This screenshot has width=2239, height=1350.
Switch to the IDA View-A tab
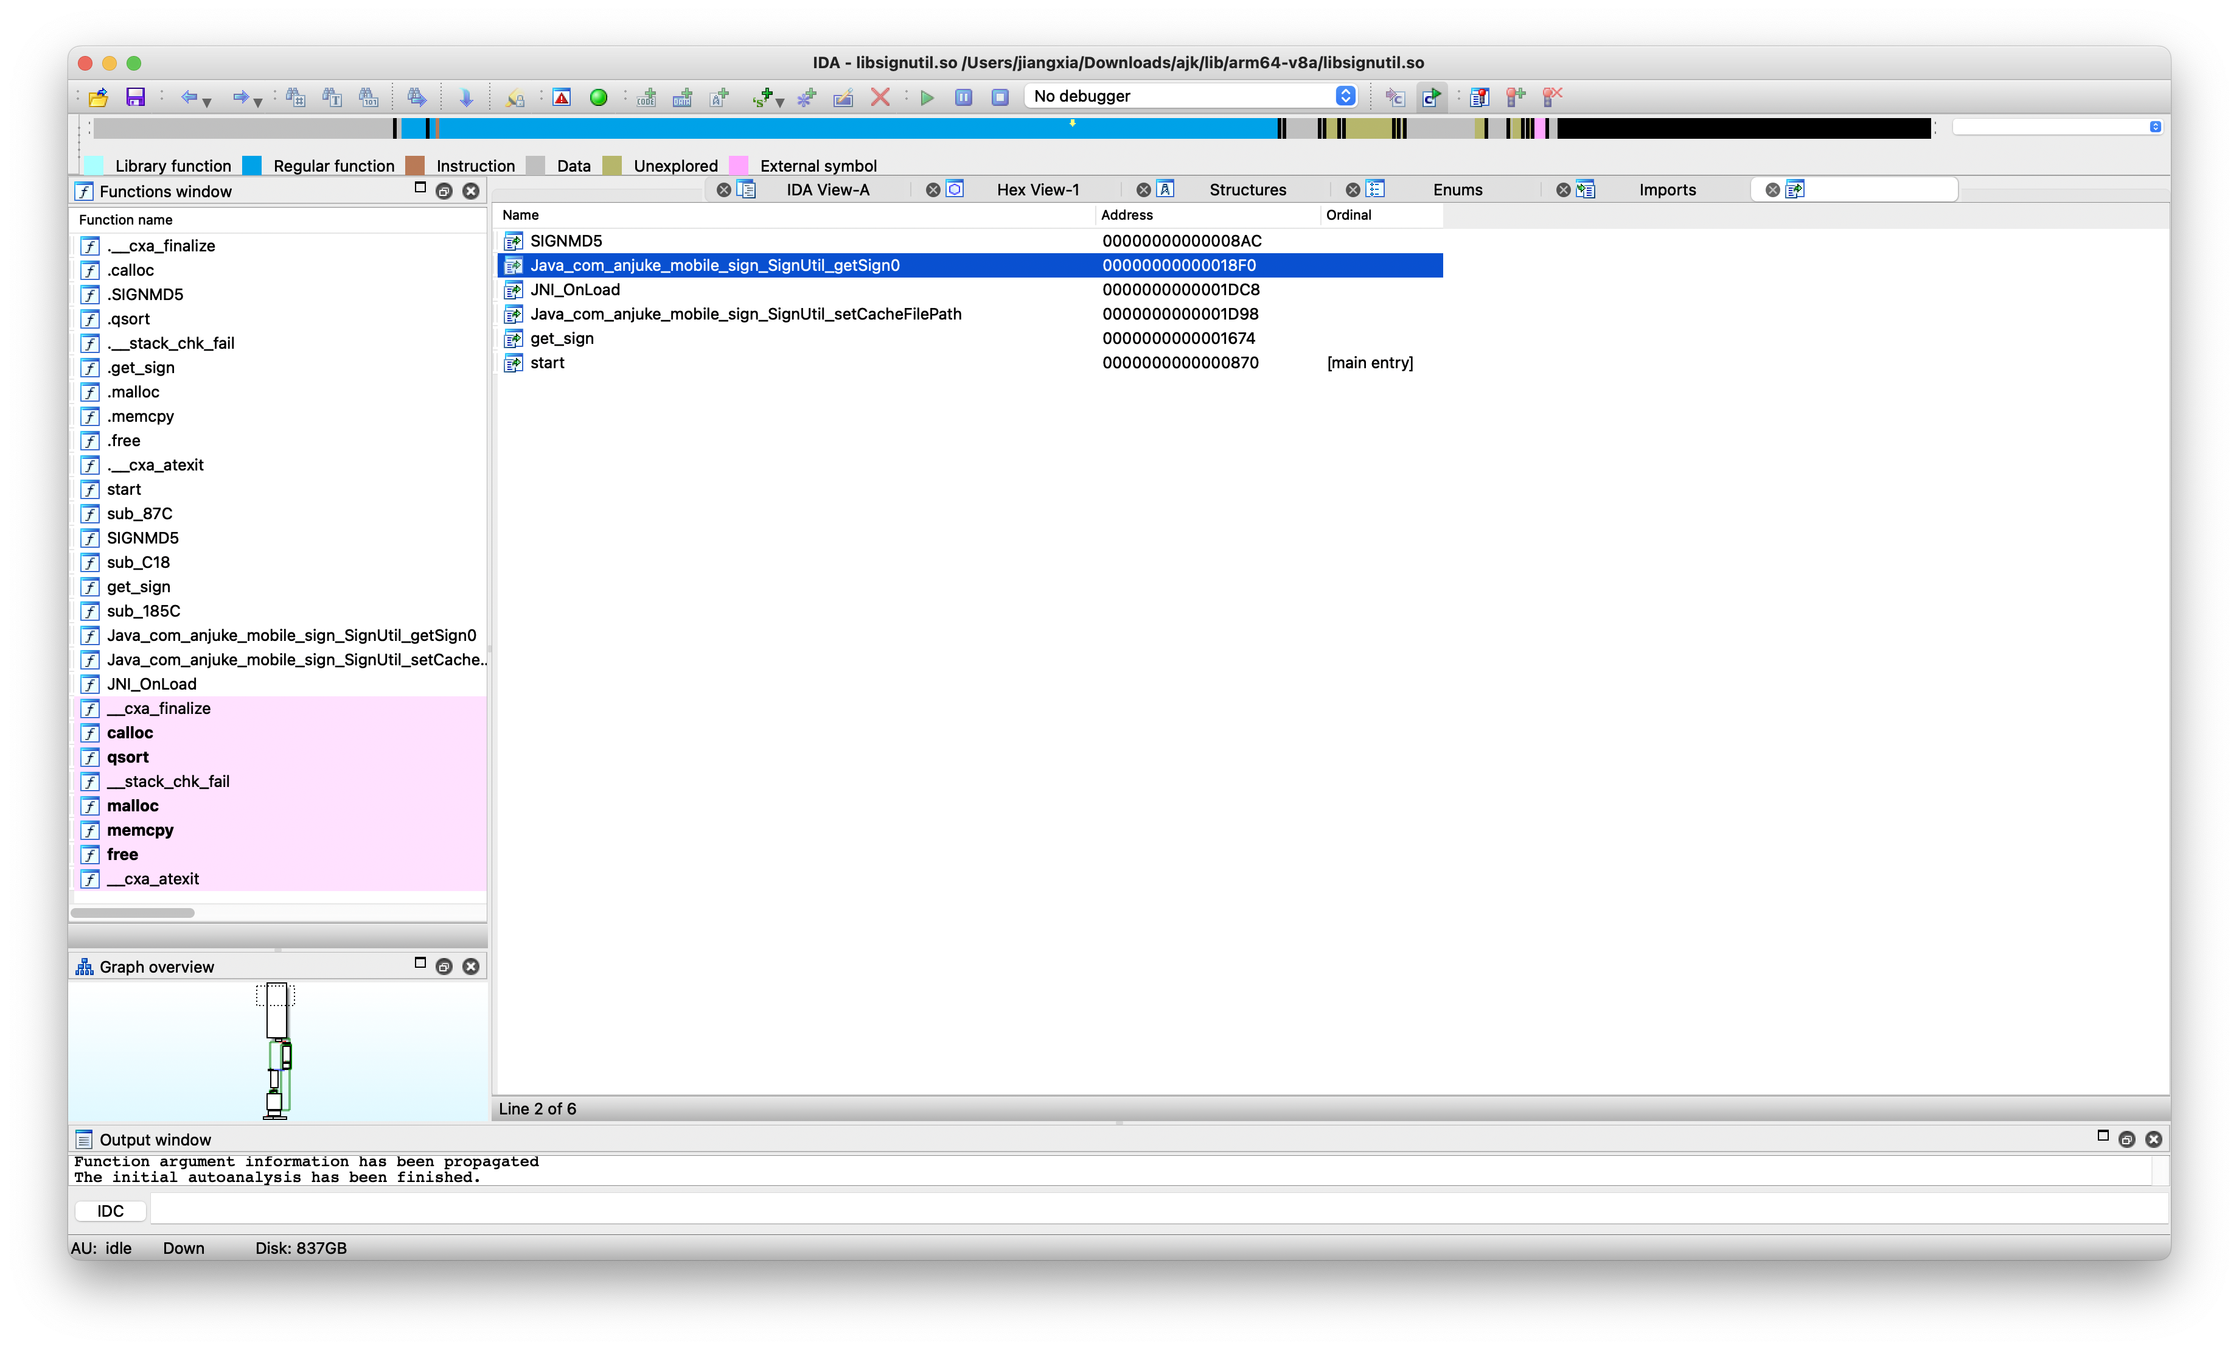(x=827, y=190)
